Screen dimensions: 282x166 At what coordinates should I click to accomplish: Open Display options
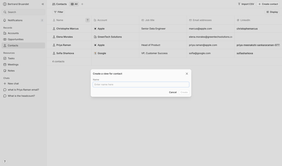[x=272, y=12]
